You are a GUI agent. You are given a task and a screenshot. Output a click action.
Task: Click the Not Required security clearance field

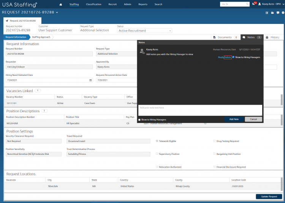tap(33, 141)
